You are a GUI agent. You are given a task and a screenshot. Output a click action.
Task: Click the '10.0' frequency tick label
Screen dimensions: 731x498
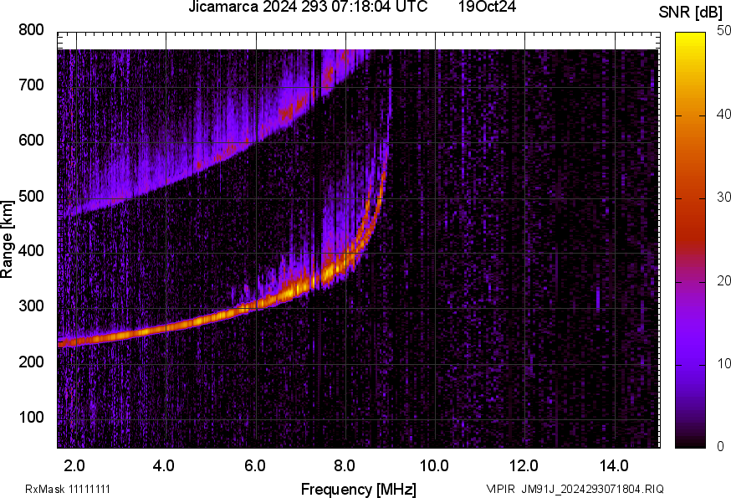point(434,466)
